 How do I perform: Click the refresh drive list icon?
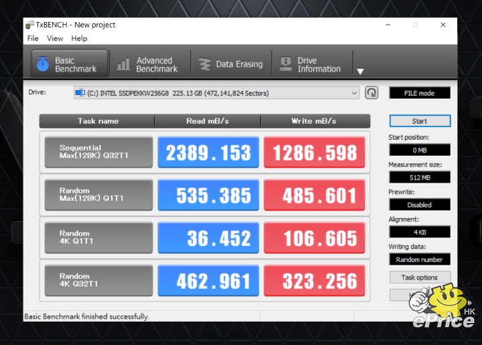click(372, 93)
